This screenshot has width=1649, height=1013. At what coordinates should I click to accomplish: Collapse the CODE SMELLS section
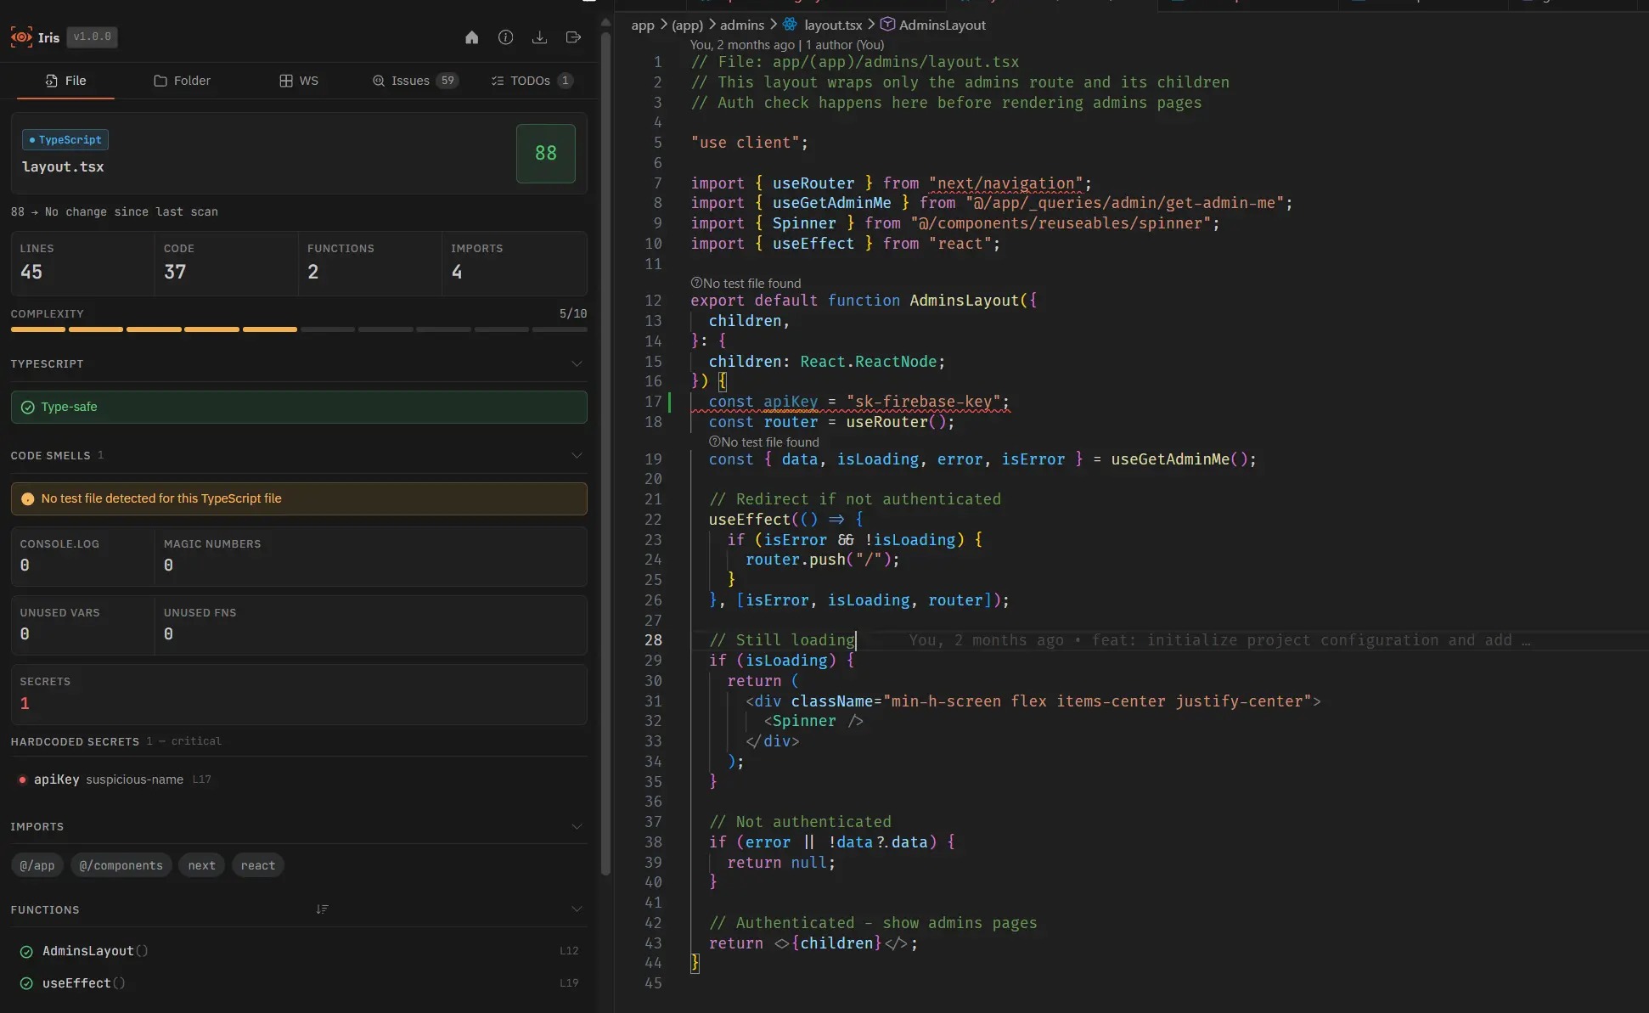pos(577,456)
